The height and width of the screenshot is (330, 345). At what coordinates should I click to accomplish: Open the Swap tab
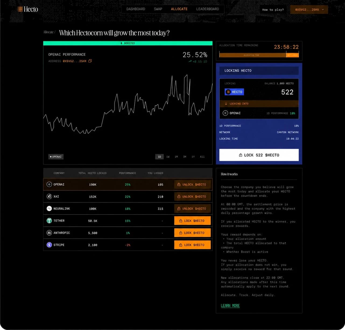coord(158,9)
